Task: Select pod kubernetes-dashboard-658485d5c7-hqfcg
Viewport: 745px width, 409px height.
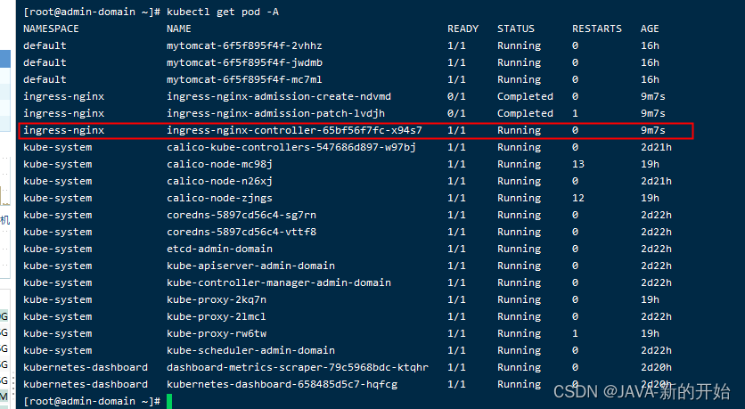Action: [282, 384]
